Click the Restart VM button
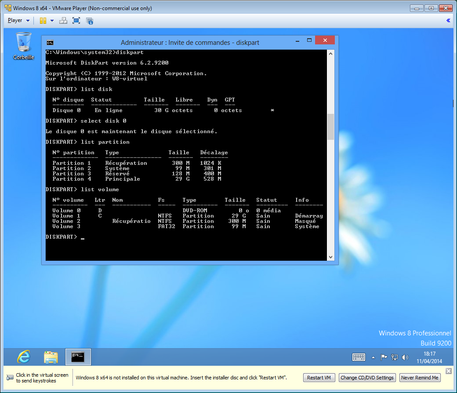 click(319, 378)
